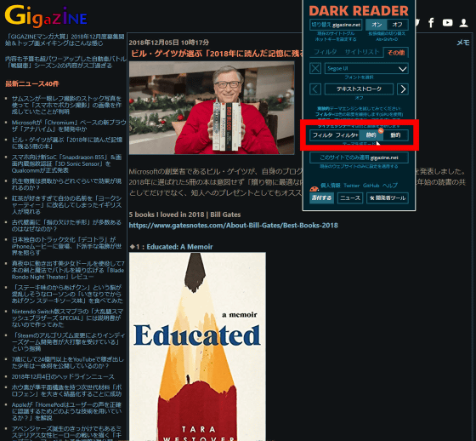Switch to the フィルタ tab
Image resolution: width=476 pixels, height=441 pixels.
(x=325, y=52)
